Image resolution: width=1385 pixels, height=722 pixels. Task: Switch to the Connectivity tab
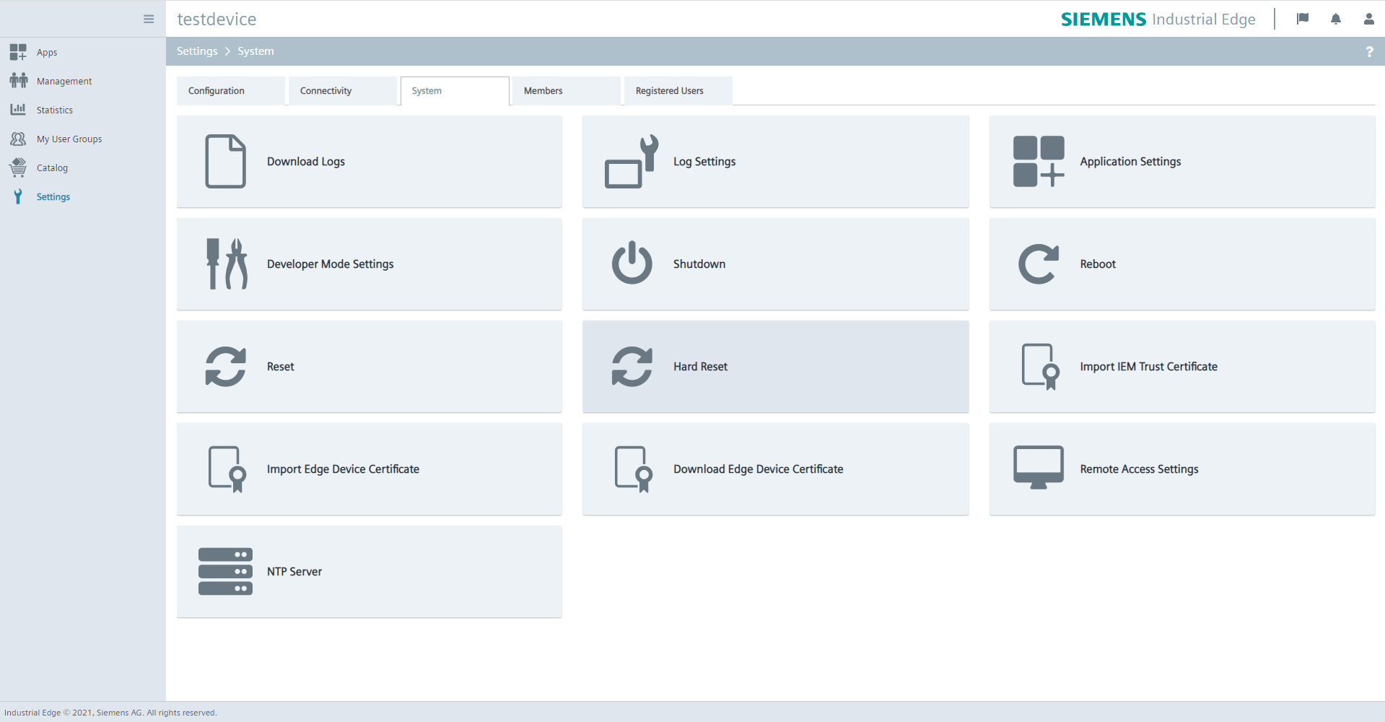(x=342, y=91)
